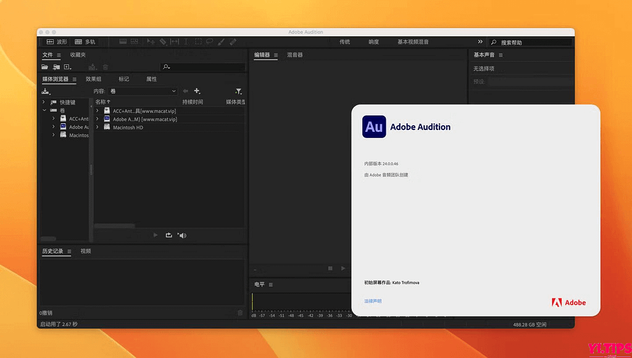Screen dimensions: 632x358
Task: Click the new file icon
Action: coord(67,67)
